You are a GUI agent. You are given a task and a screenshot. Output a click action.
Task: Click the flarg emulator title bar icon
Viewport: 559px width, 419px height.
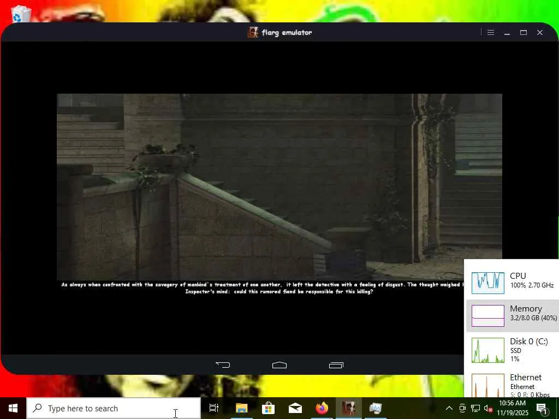pos(253,32)
